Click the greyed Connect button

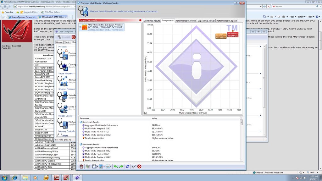tap(64, 37)
